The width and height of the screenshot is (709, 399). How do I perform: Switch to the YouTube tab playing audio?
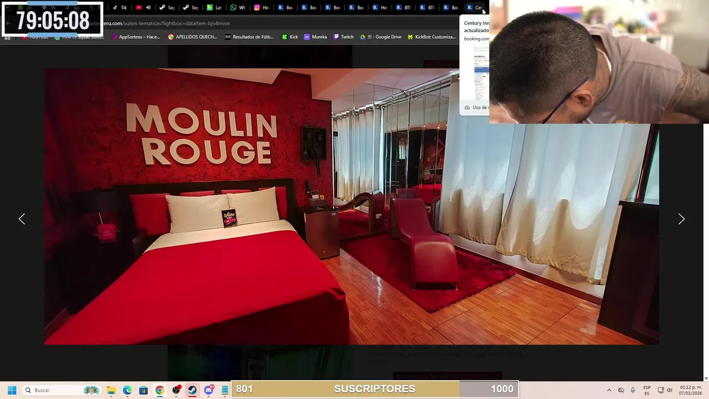(x=139, y=8)
